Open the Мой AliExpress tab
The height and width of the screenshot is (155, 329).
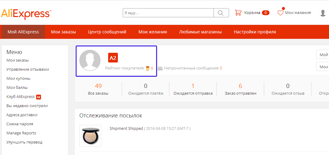point(23,32)
